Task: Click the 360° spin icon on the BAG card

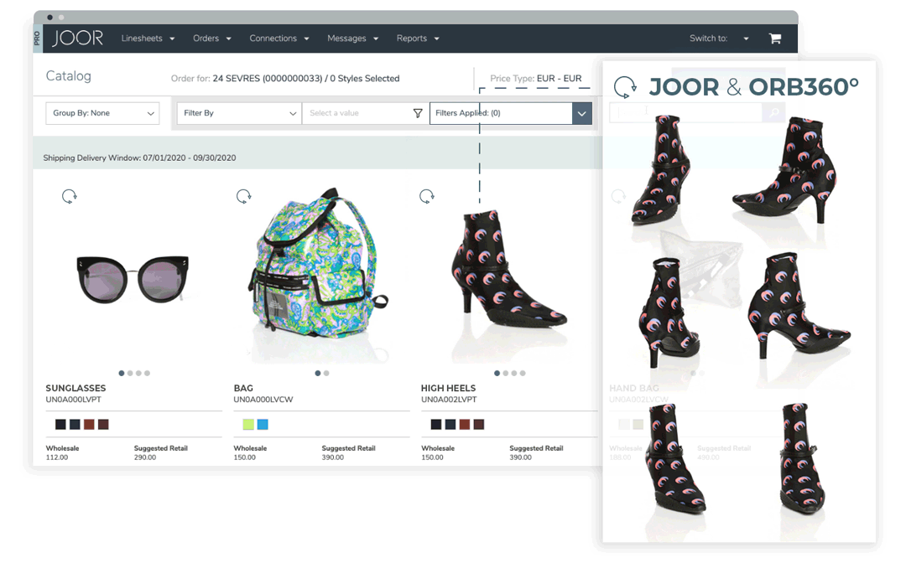Action: point(244,195)
